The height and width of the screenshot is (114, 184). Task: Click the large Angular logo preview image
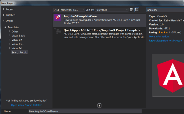[x=171, y=76]
